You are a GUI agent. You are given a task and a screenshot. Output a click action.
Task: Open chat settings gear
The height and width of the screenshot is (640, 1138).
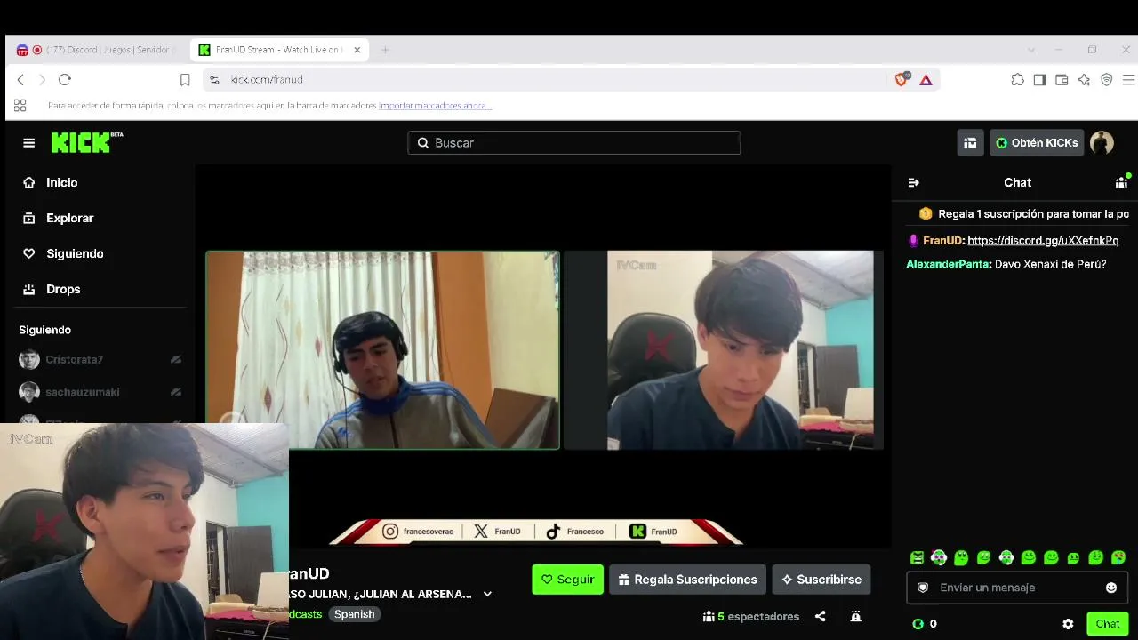point(1068,624)
